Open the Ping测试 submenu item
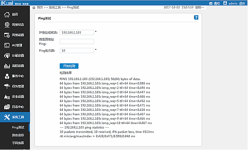 (18, 127)
